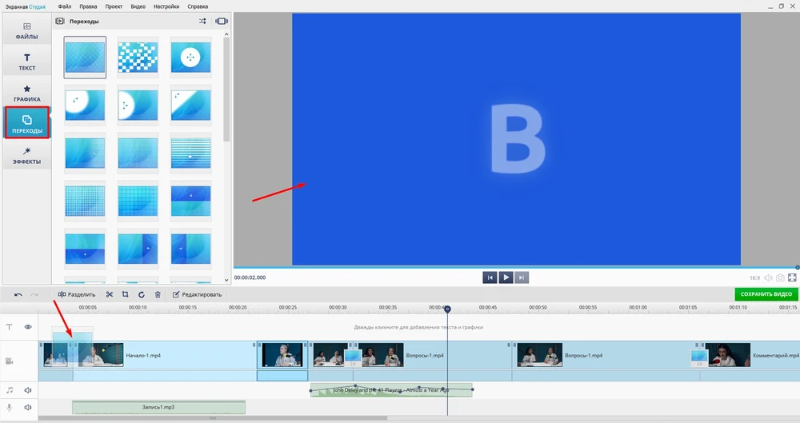
Task: Mute the voice recording track
Action: (x=28, y=407)
